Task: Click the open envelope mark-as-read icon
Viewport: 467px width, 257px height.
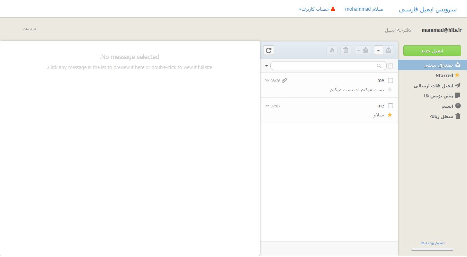Action: (x=388, y=50)
